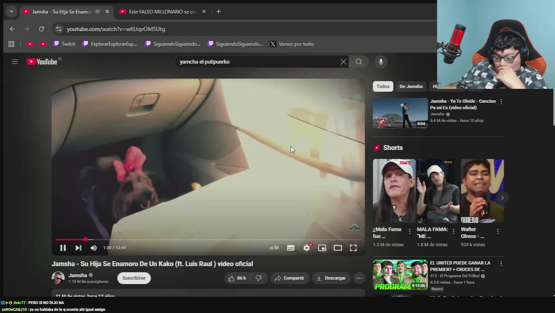Click the Shorts section heading
Viewport: 555px width, 313px height.
pyautogui.click(x=393, y=148)
